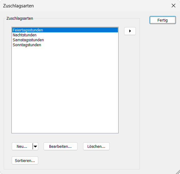Choose Samstagsstunden from the list
The height and width of the screenshot is (174, 180).
pos(65,40)
